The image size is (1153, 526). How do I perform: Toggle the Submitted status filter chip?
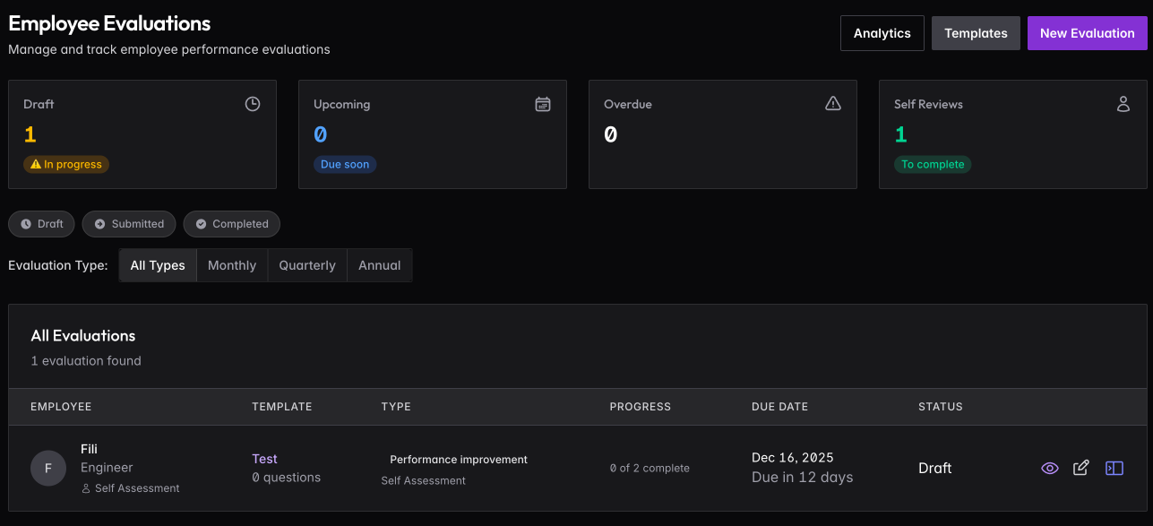click(x=129, y=224)
